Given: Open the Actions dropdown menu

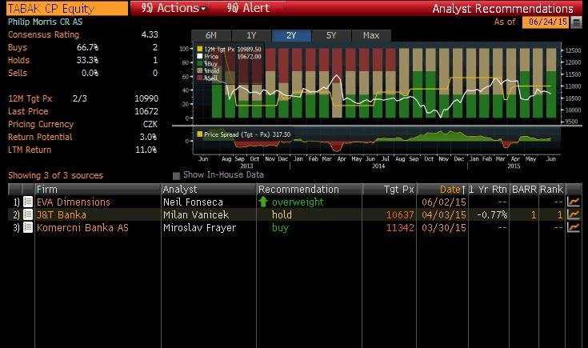Looking at the screenshot, I should pyautogui.click(x=174, y=8).
